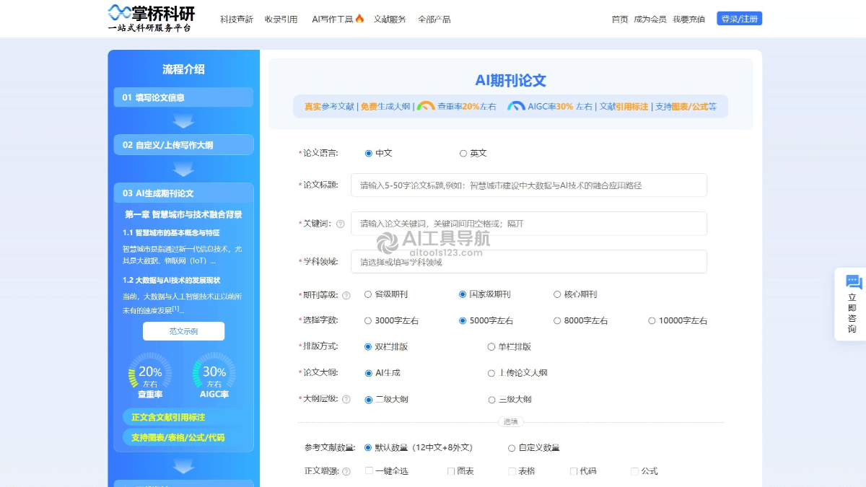Image resolution: width=866 pixels, height=487 pixels.
Task: Select 英文 as paper language
Action: click(x=463, y=153)
